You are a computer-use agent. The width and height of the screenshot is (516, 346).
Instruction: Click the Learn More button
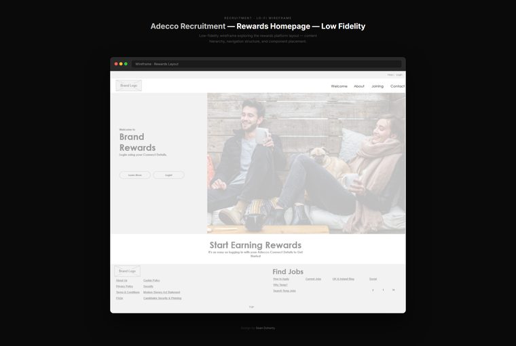[135, 175]
